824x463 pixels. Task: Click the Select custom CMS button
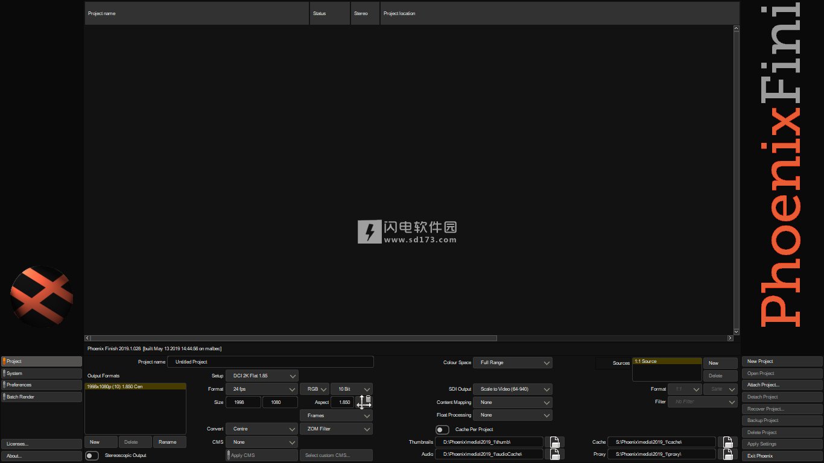(x=336, y=455)
